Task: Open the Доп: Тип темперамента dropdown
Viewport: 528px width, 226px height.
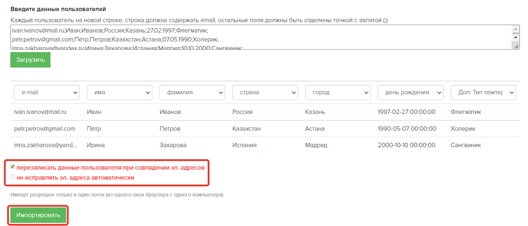Action: pyautogui.click(x=483, y=92)
